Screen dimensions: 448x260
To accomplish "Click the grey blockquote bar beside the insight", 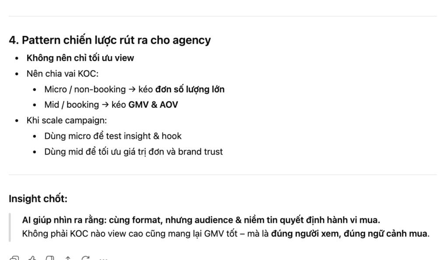I will (10, 226).
